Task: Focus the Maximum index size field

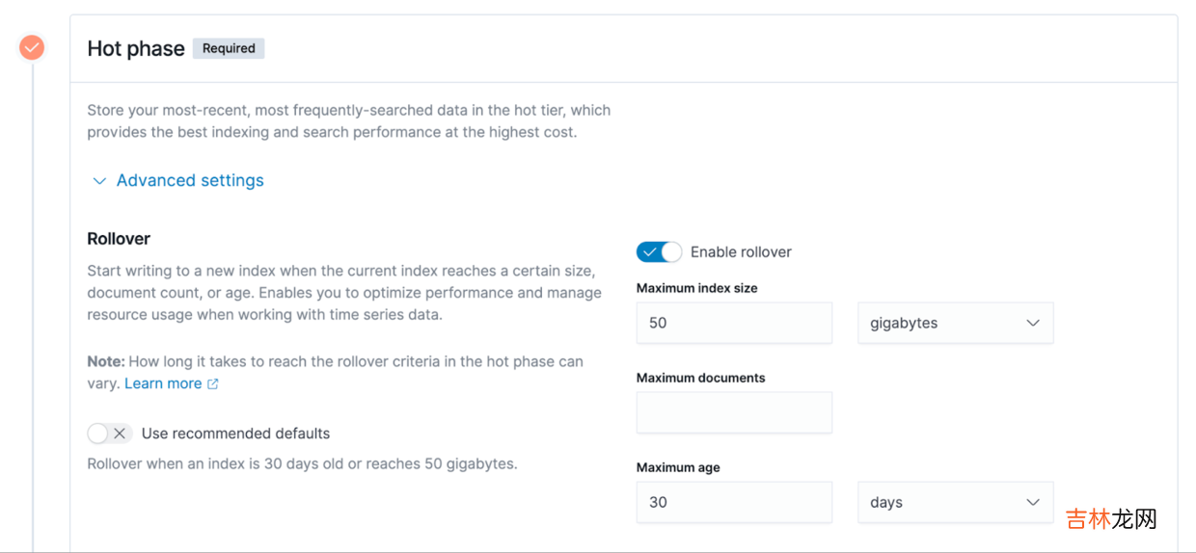Action: click(x=734, y=324)
